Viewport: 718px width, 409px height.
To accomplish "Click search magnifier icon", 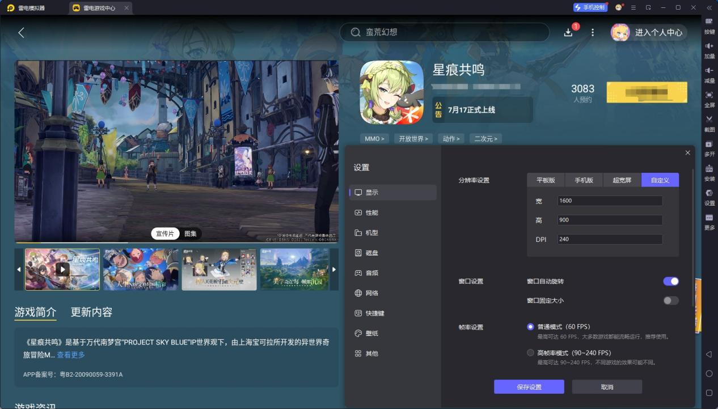I will pyautogui.click(x=356, y=32).
